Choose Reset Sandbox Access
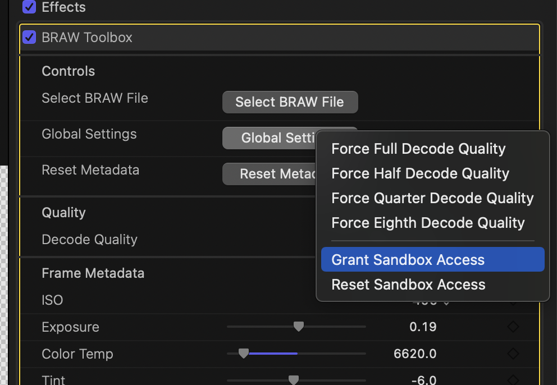 click(408, 285)
